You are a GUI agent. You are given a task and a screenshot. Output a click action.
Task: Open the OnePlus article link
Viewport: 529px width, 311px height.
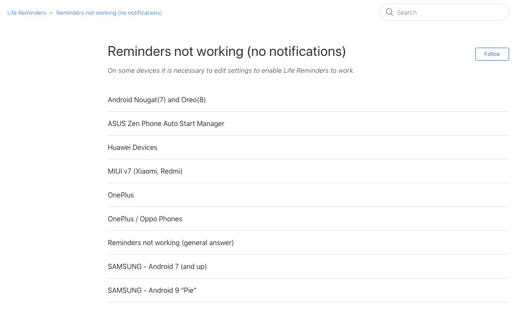(x=121, y=195)
